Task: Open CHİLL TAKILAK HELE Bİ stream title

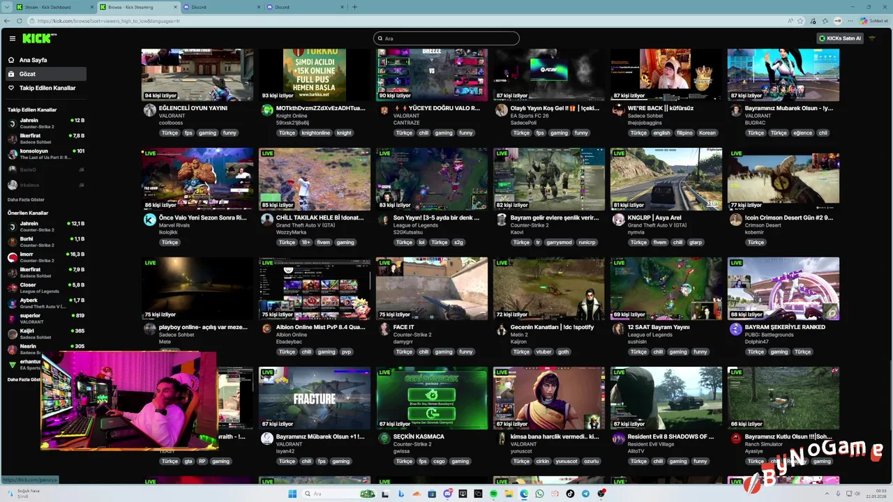Action: [x=320, y=218]
